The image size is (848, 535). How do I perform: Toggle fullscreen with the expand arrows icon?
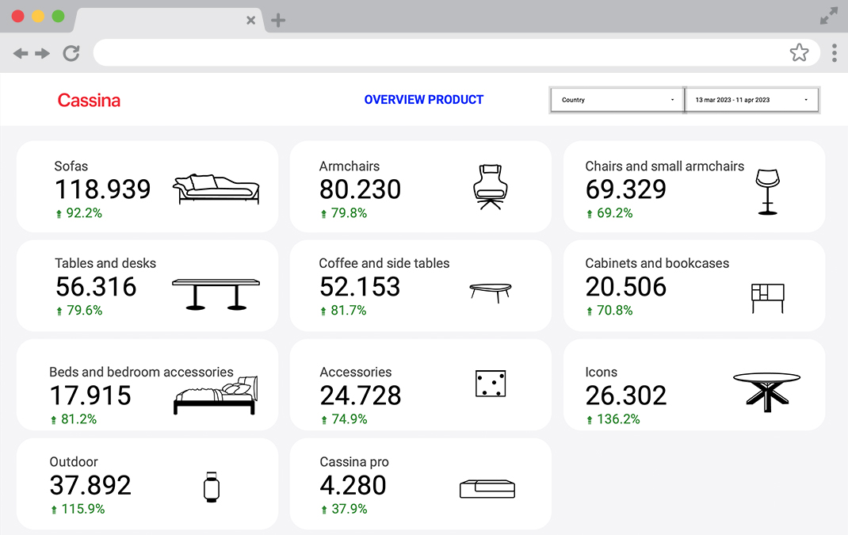click(828, 16)
